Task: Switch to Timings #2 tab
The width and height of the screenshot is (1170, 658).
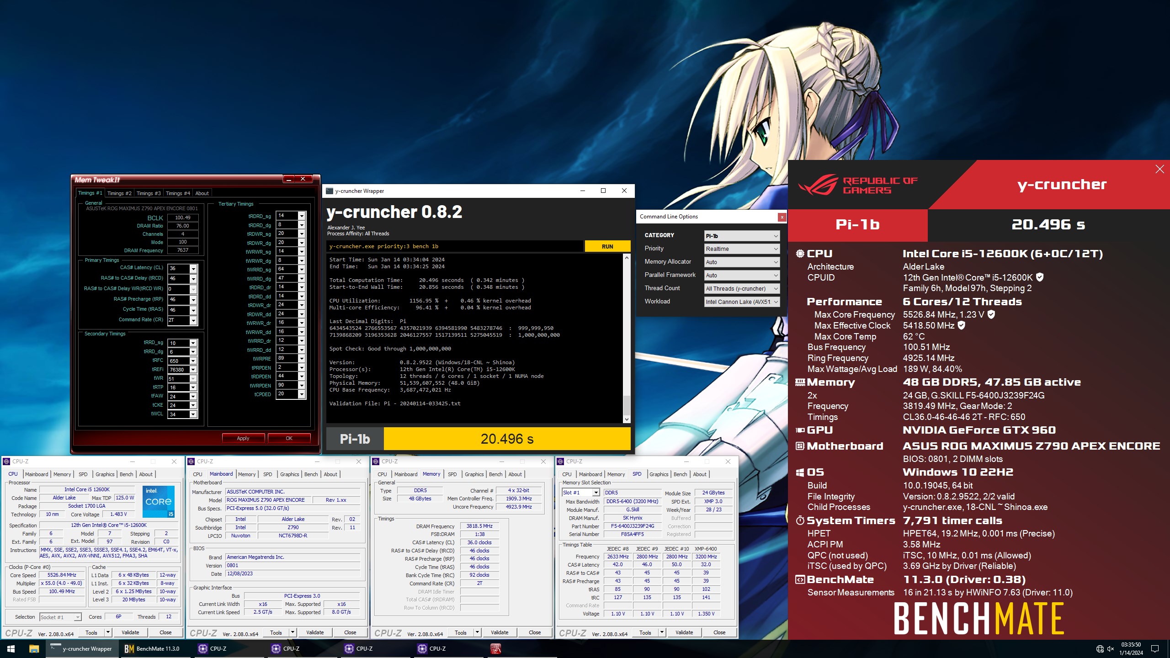Action: [x=119, y=193]
